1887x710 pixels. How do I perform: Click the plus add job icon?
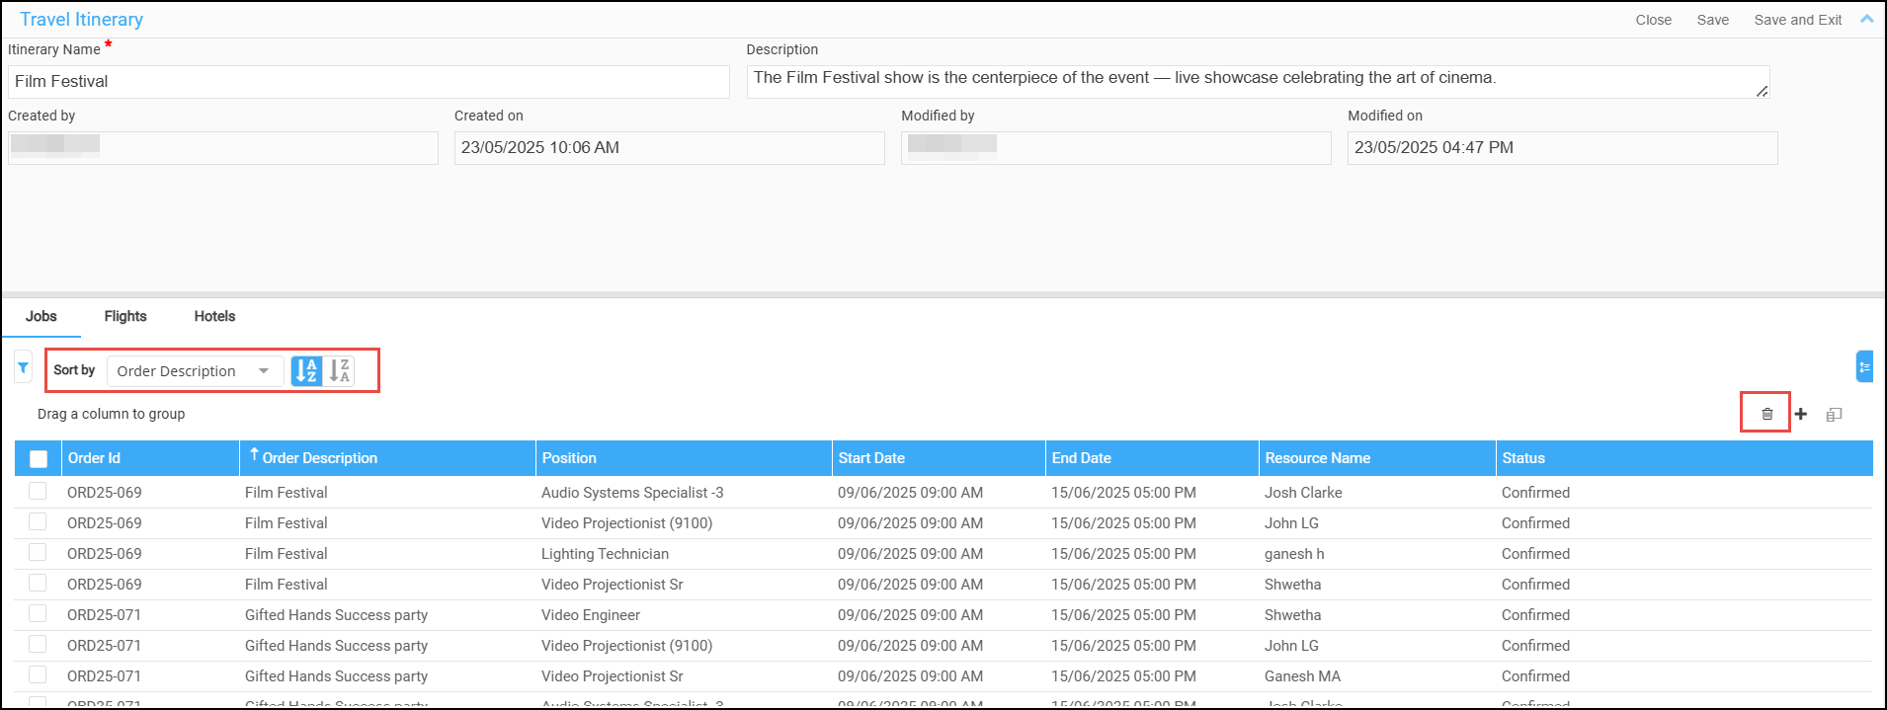coord(1801,414)
